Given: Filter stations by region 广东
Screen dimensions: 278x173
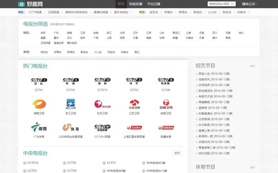Looking at the screenshot, I should pos(56,33).
